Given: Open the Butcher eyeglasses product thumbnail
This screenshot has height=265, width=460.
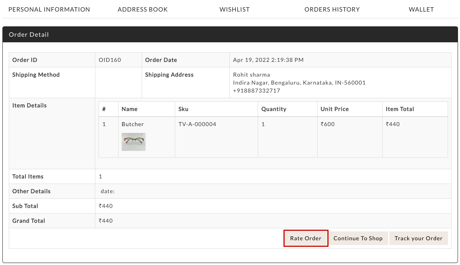Looking at the screenshot, I should pyautogui.click(x=133, y=142).
